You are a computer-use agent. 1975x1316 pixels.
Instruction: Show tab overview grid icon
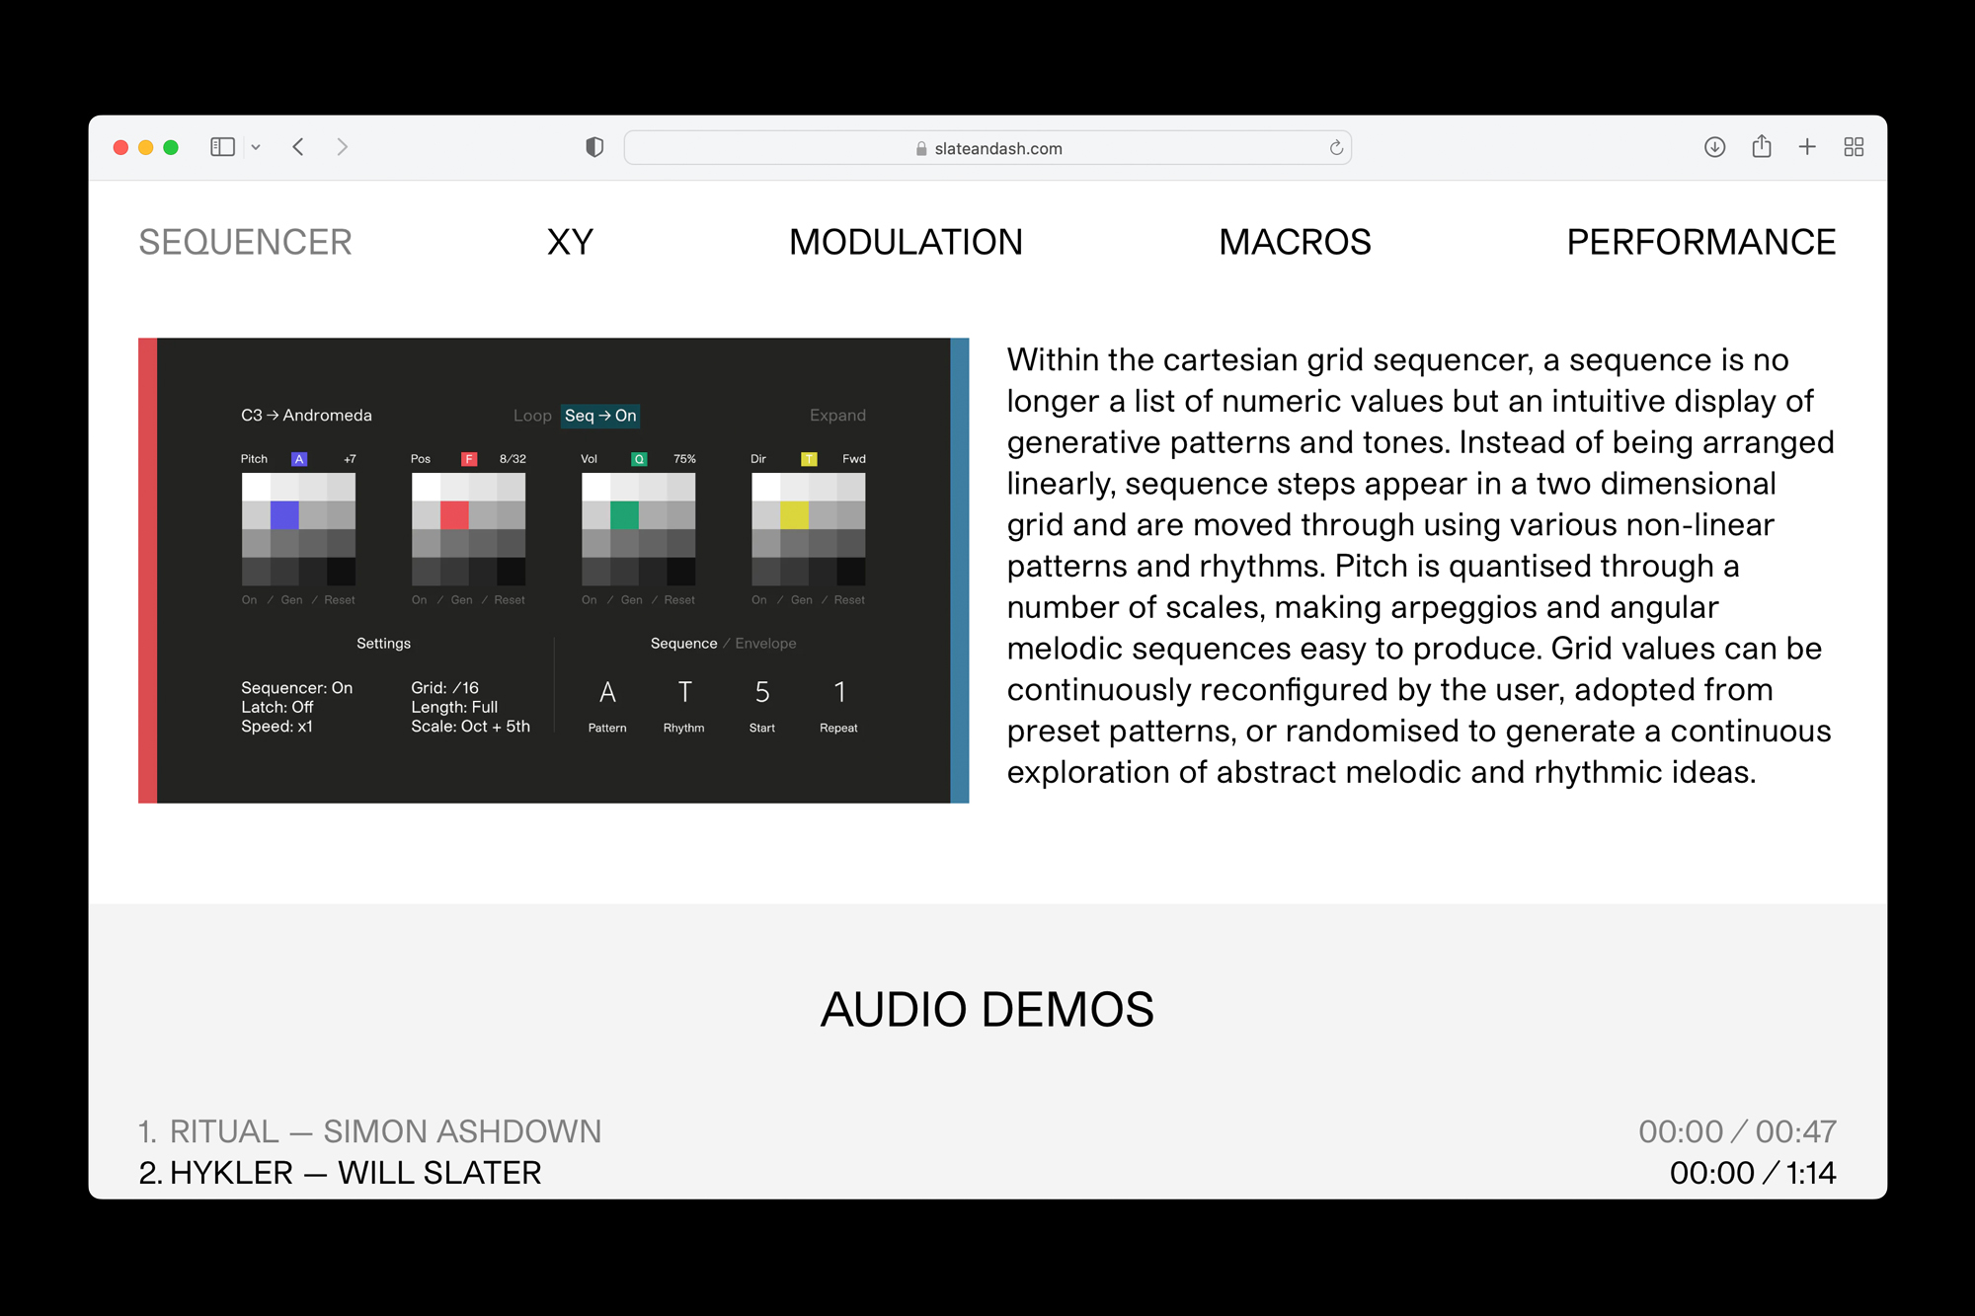pyautogui.click(x=1854, y=147)
